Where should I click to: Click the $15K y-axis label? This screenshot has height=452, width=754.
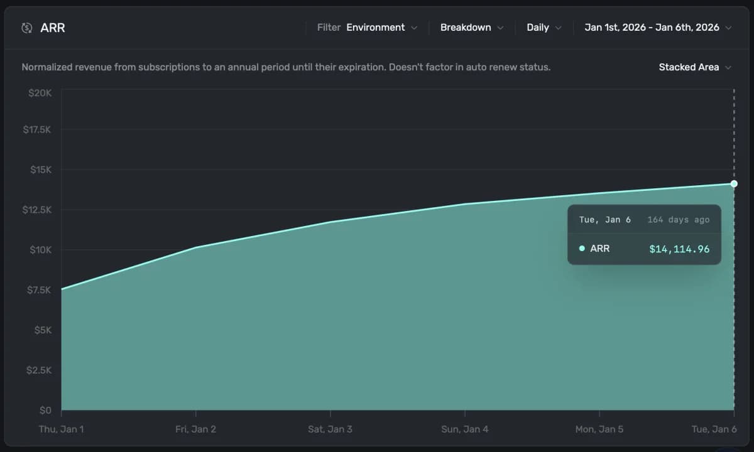coord(40,169)
